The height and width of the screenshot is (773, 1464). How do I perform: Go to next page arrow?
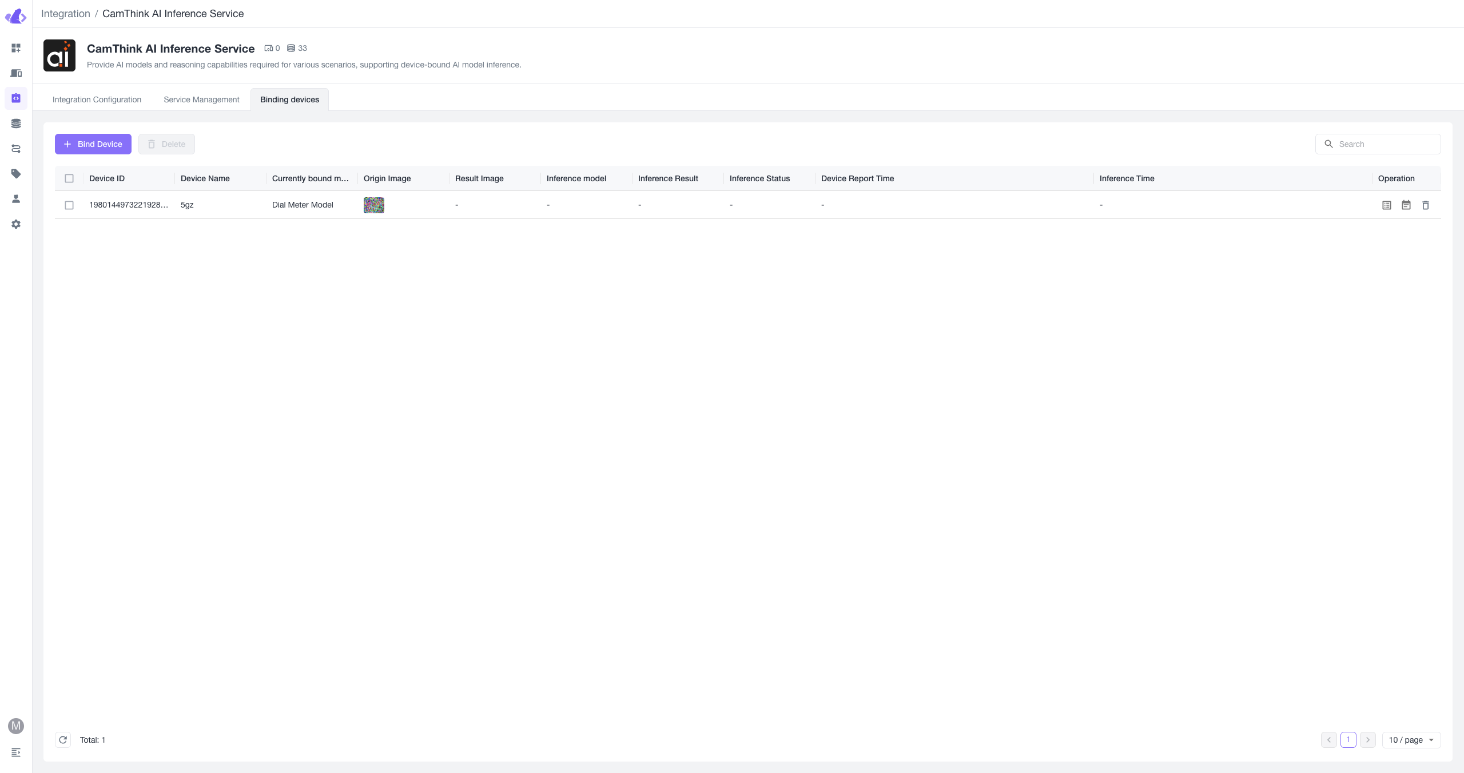1368,740
